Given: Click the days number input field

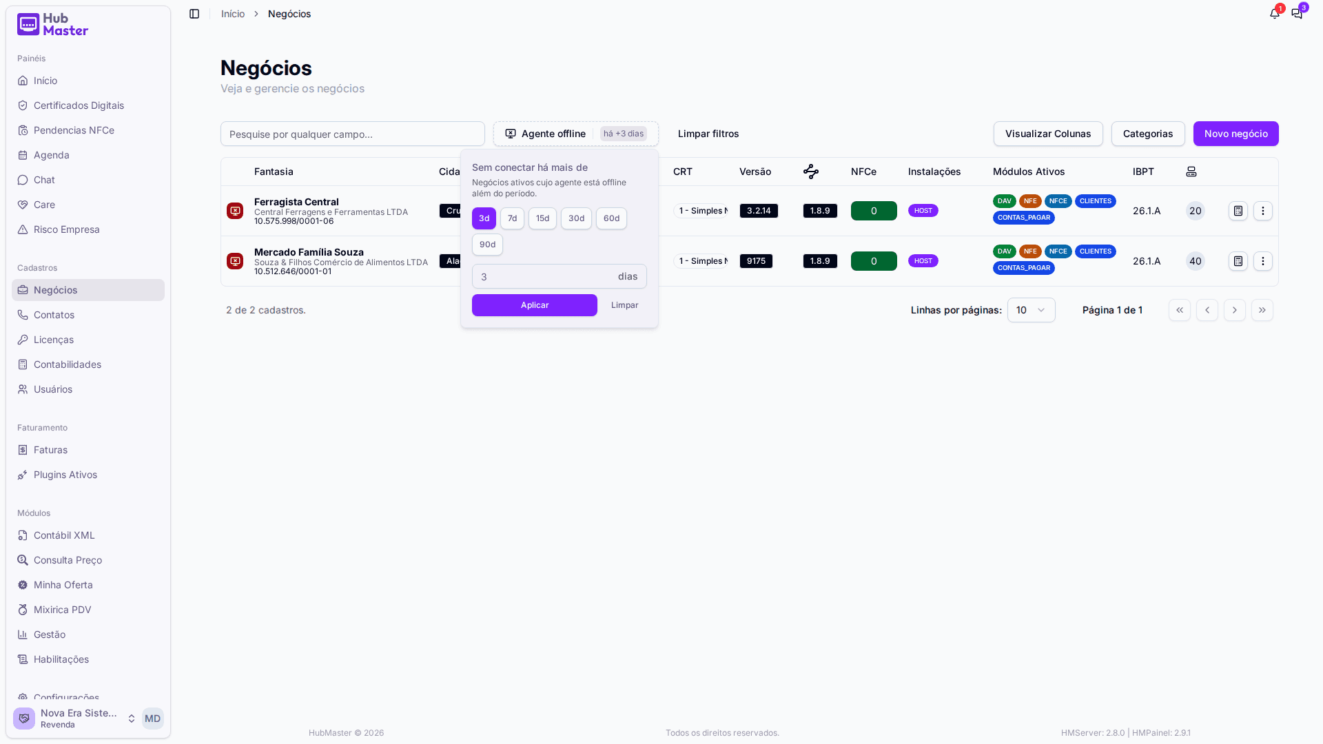Looking at the screenshot, I should coord(560,276).
